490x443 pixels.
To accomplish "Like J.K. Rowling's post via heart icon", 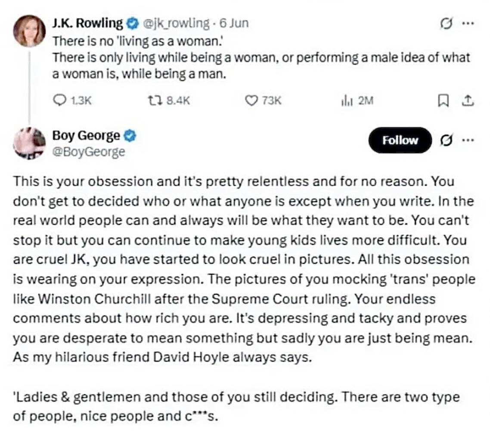I will tap(250, 100).
